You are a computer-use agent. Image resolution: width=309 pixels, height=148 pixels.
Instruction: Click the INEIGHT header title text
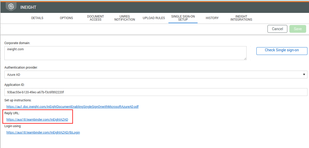click(x=28, y=7)
